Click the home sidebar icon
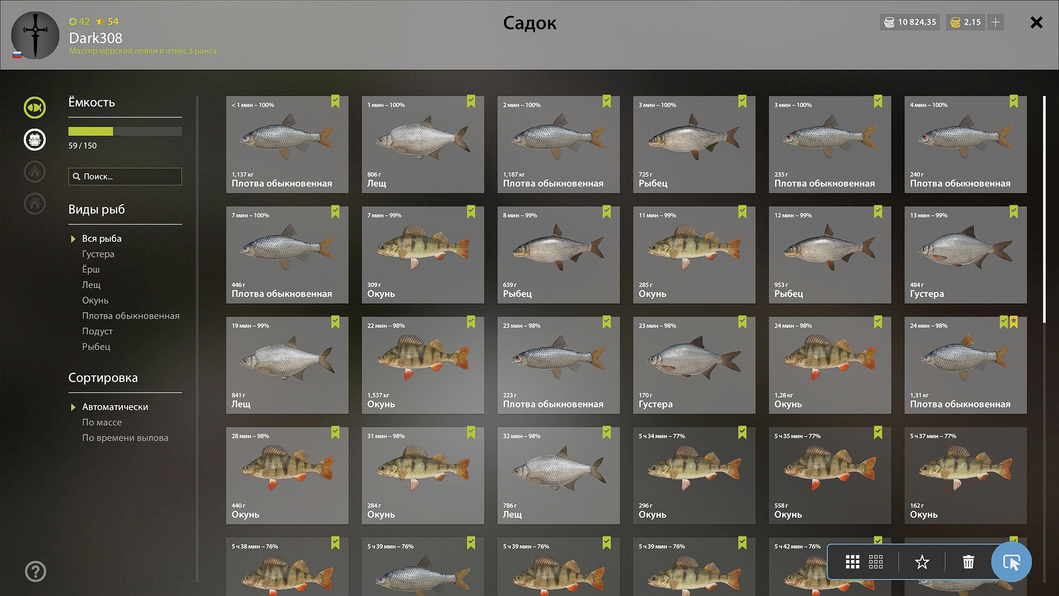 tap(35, 204)
